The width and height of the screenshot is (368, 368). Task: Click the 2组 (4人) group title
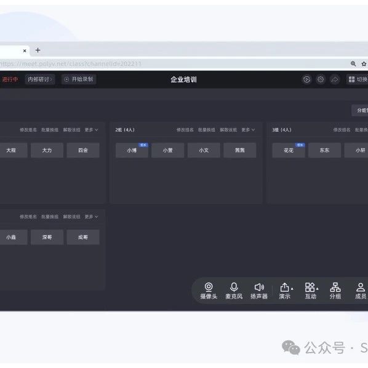coord(125,130)
